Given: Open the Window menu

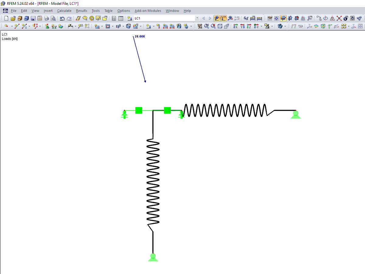Looking at the screenshot, I should [x=172, y=11].
